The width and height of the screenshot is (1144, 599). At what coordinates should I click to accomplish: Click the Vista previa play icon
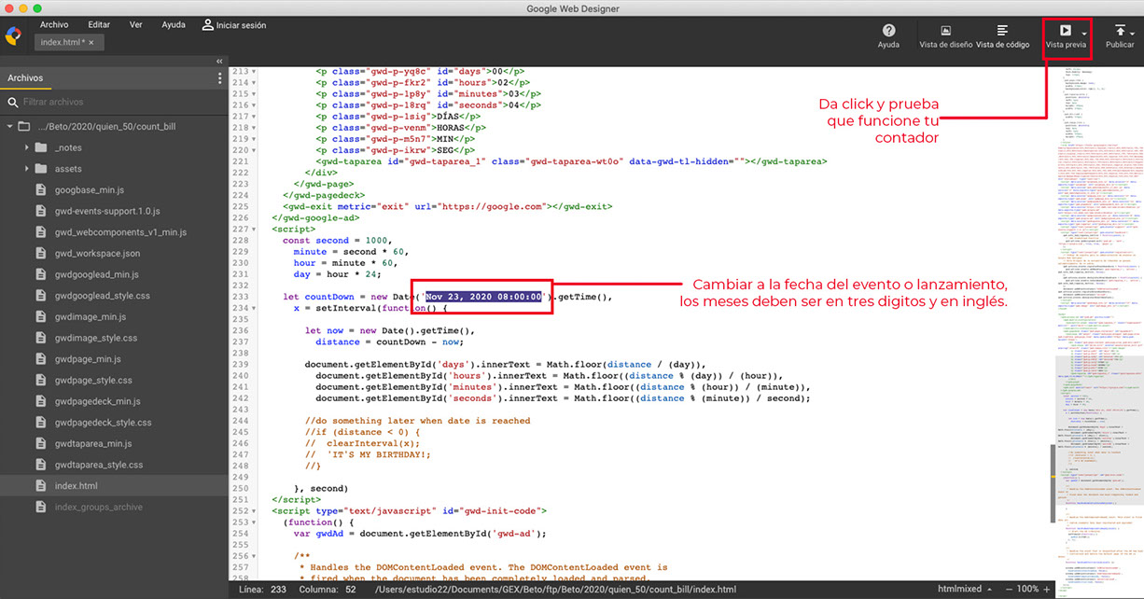click(x=1065, y=31)
